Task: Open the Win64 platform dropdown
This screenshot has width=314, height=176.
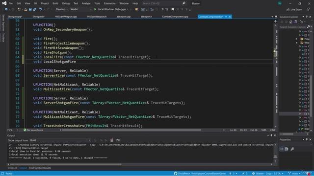Action: click(80, 9)
